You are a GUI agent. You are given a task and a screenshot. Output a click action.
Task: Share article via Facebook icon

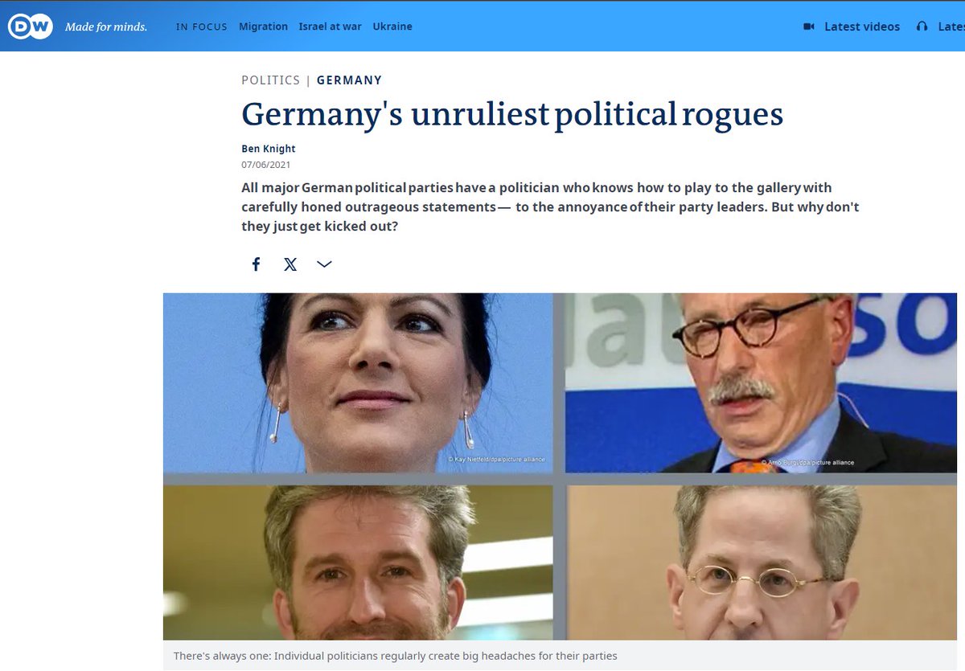256,264
